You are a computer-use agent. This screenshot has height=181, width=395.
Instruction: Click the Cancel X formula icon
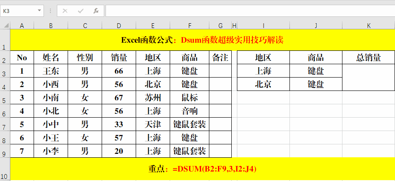[65, 11]
